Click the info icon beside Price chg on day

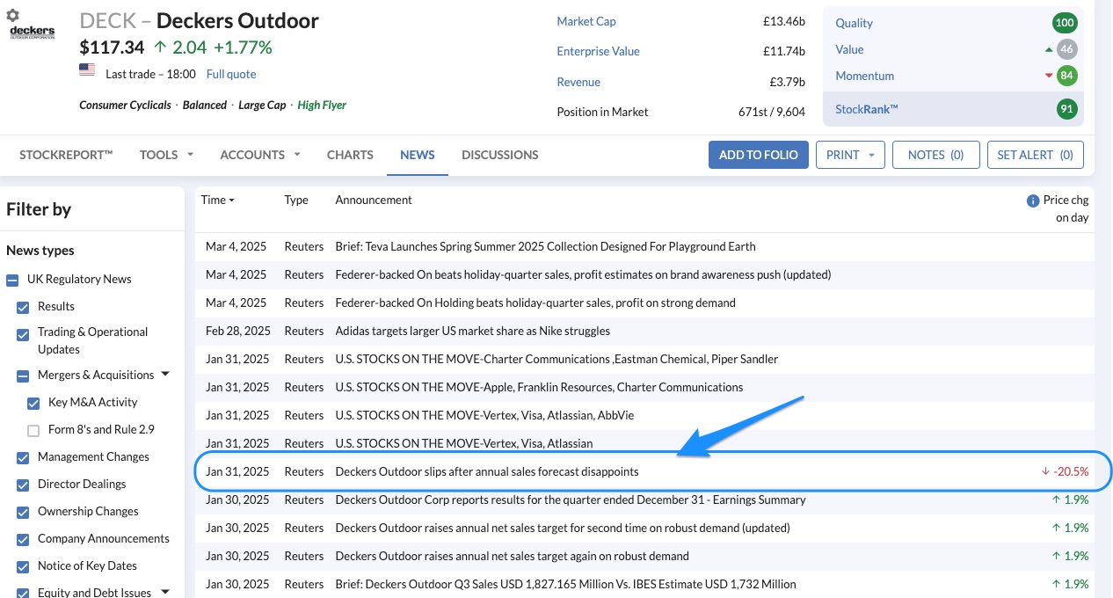point(1033,201)
